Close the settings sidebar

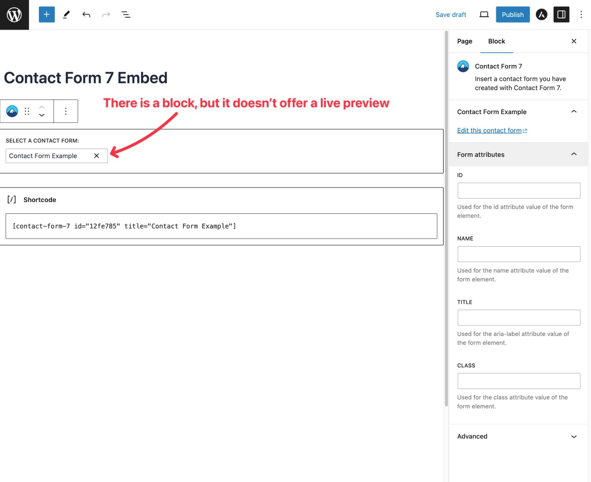click(x=574, y=41)
